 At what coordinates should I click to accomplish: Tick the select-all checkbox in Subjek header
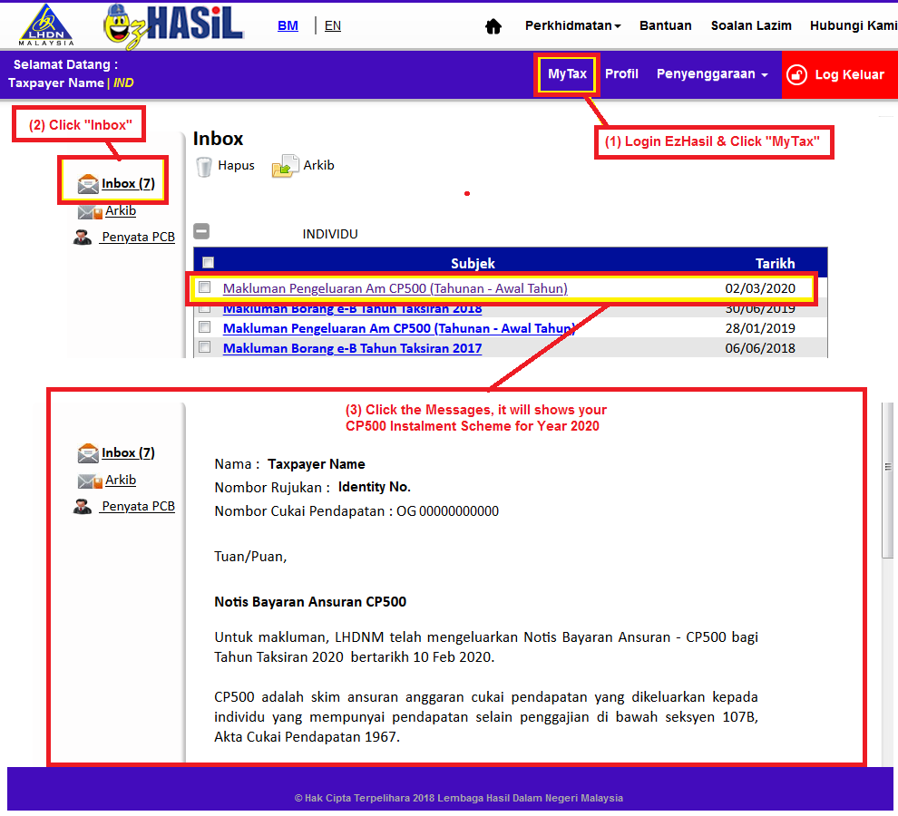point(208,262)
